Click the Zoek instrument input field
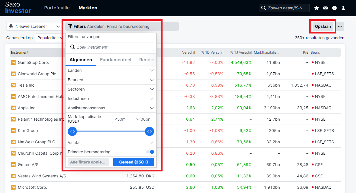The width and height of the screenshot is (356, 193). click(111, 47)
